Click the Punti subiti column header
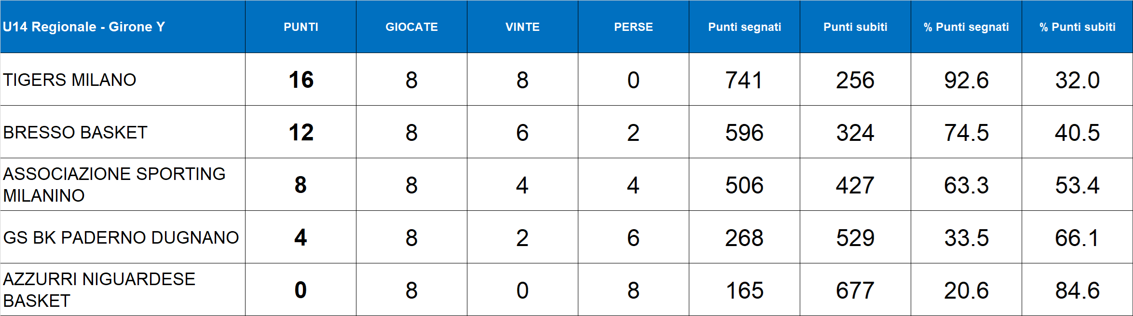The image size is (1133, 316). [855, 27]
